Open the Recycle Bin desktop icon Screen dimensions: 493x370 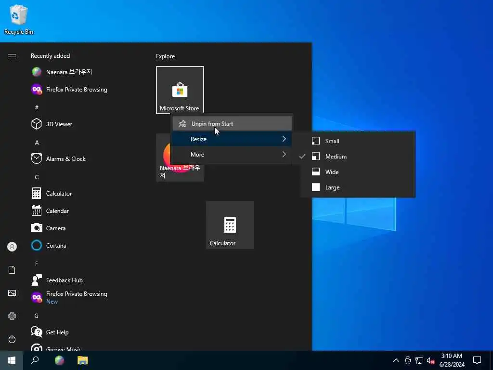click(19, 19)
